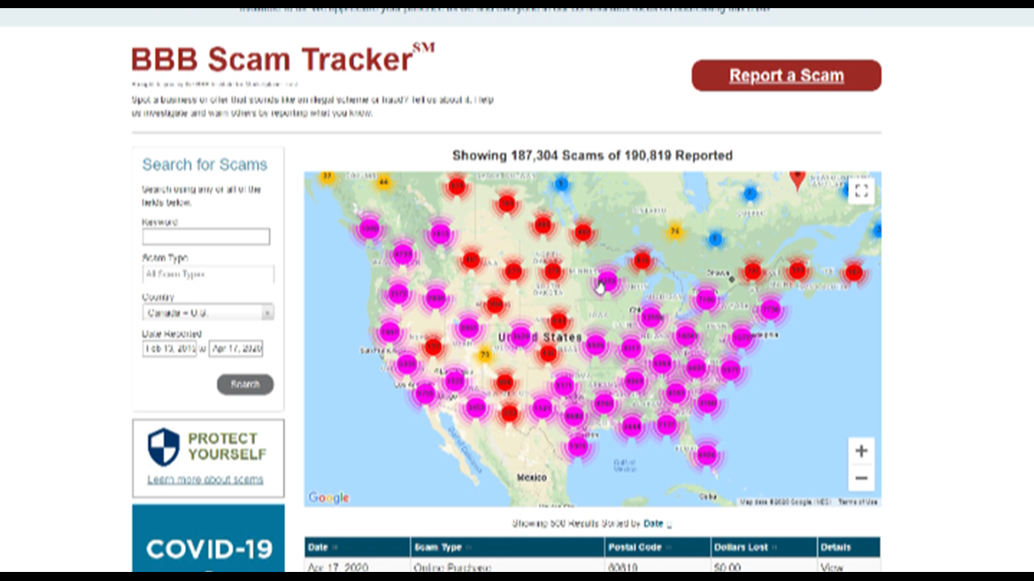Sort table by Dollars Lost column header

(x=764, y=547)
